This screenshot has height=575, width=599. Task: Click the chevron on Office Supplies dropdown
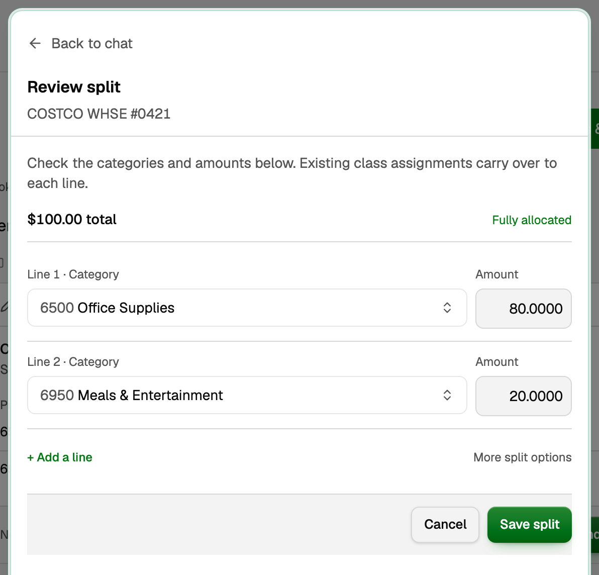447,308
